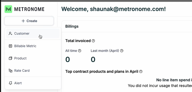This screenshot has width=192, height=92.
Task: Click the Rate Card icon
Action: pyautogui.click(x=10, y=71)
